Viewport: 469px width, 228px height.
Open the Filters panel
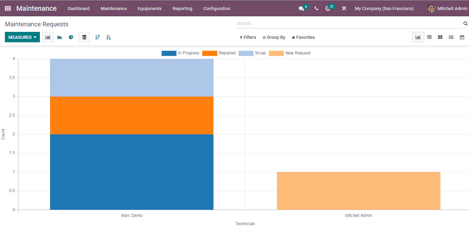[x=248, y=37]
